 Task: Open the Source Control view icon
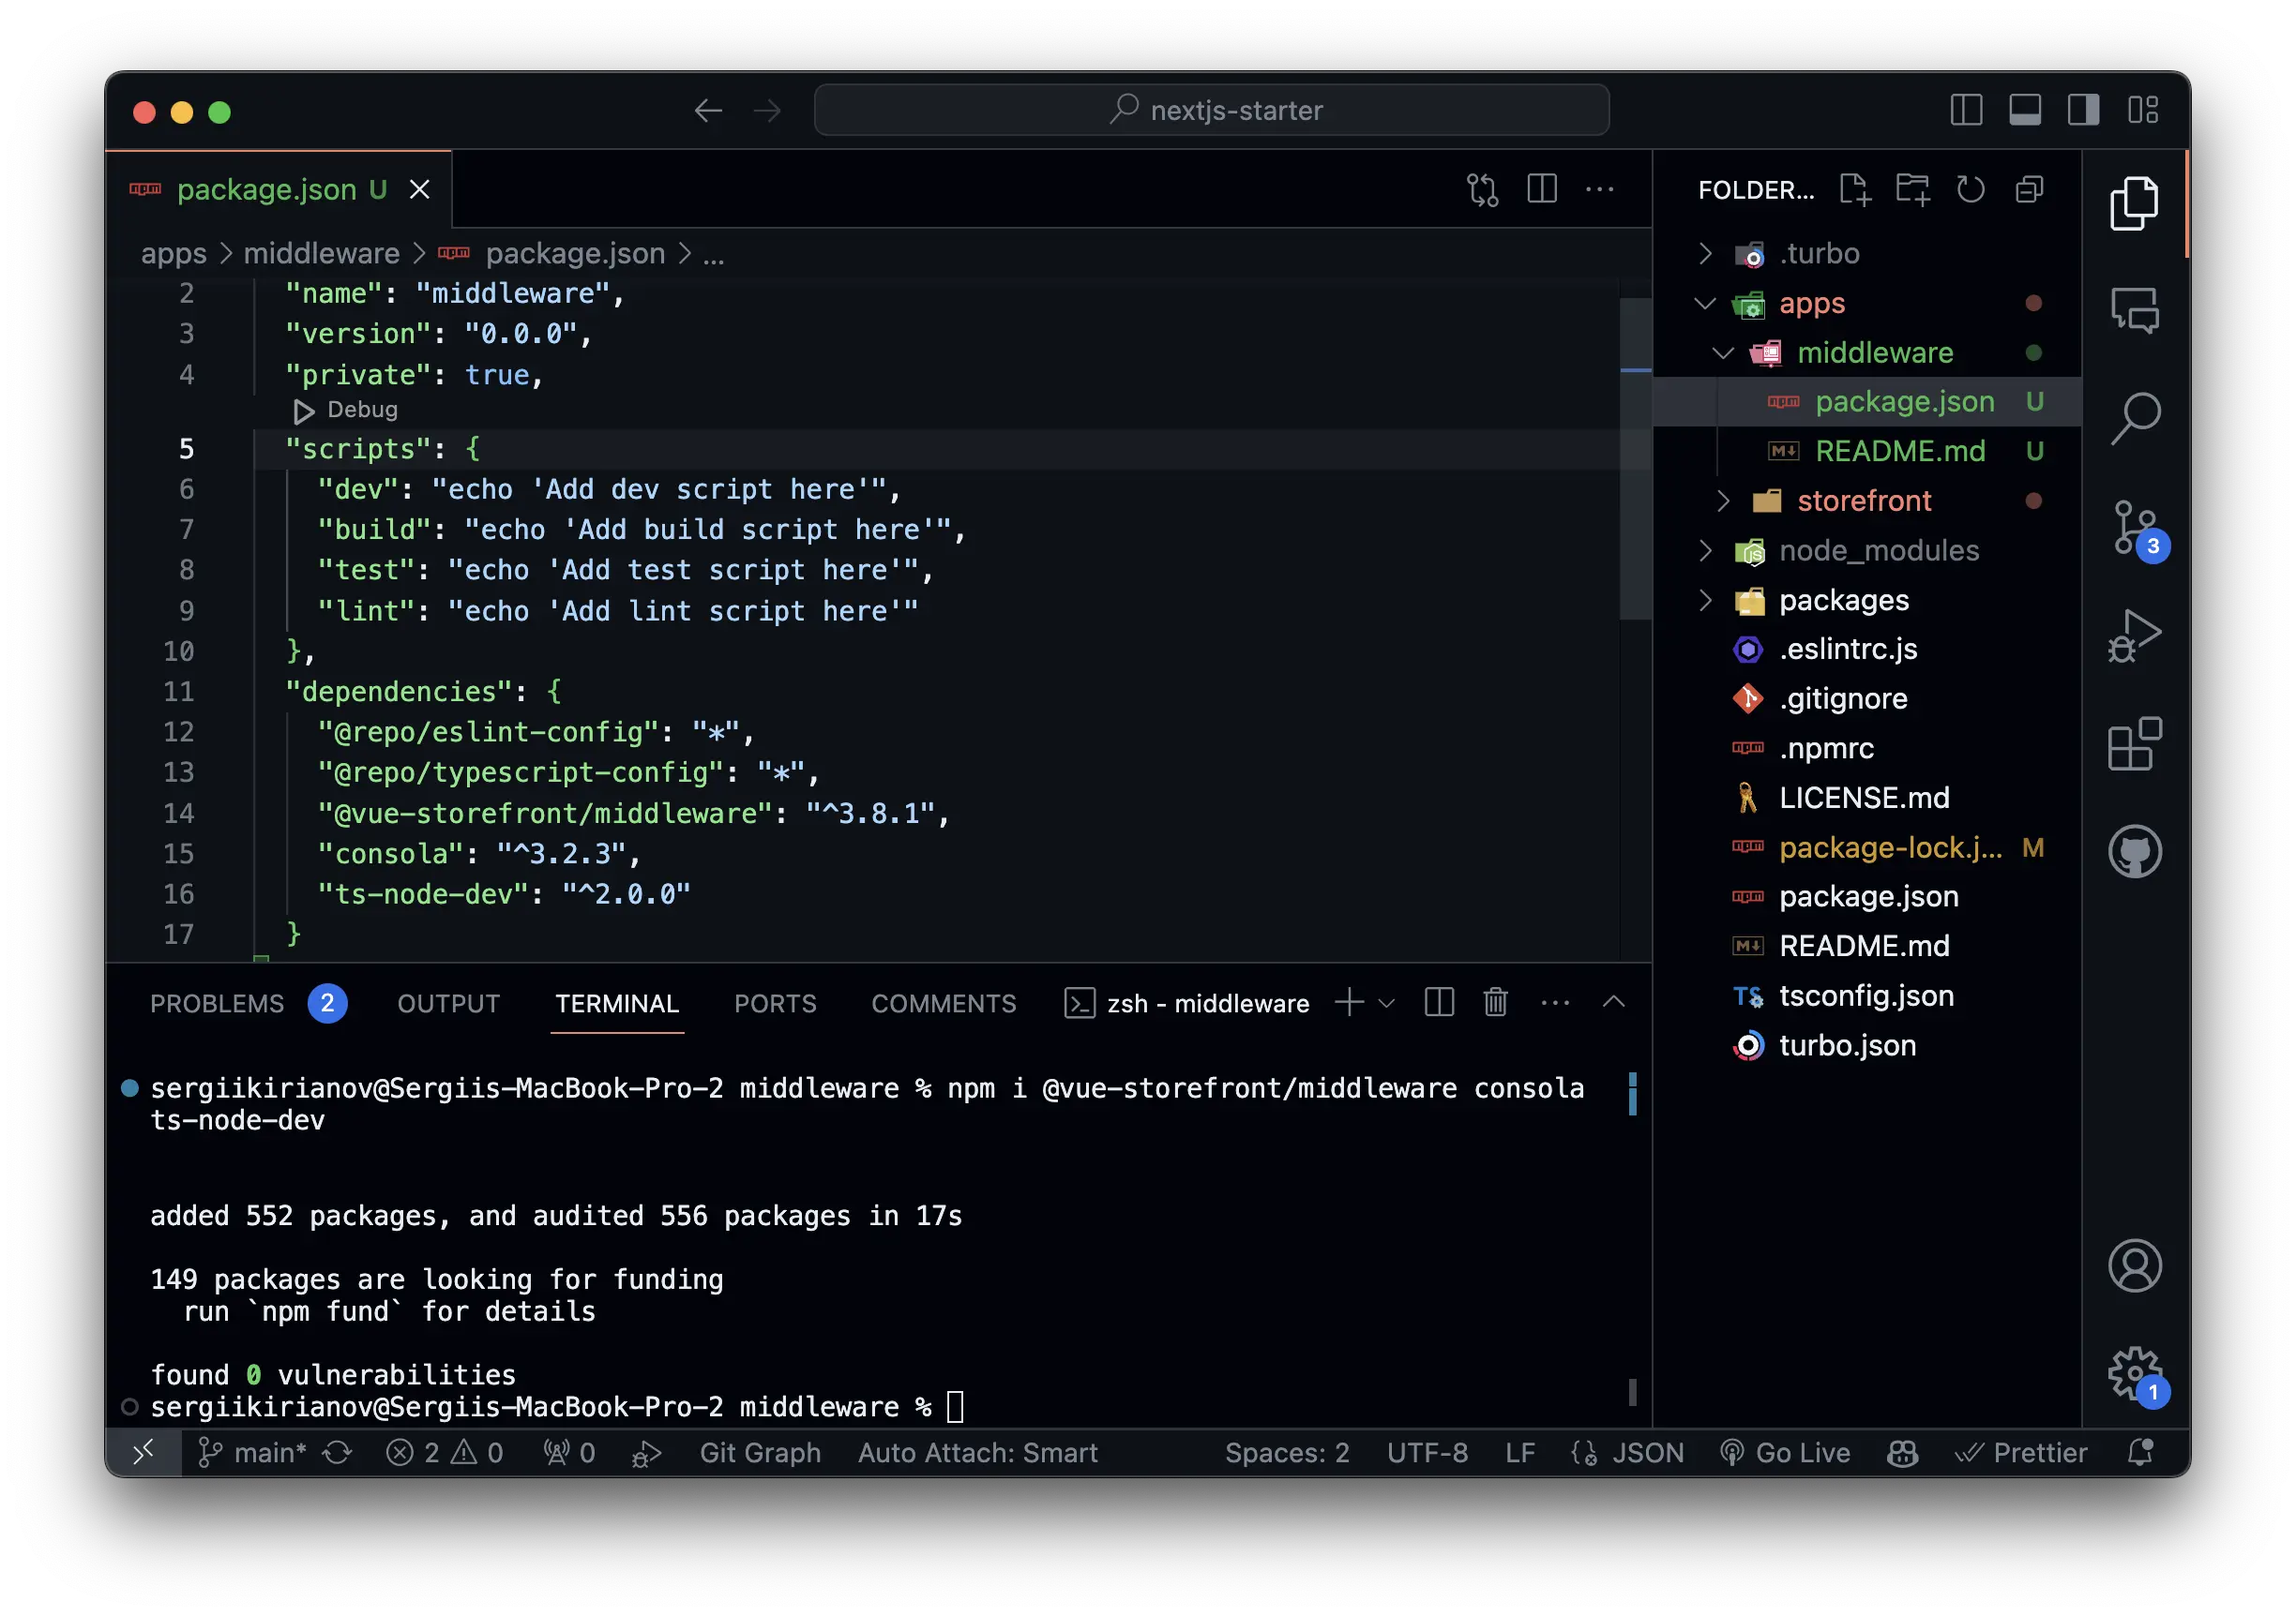point(2134,528)
